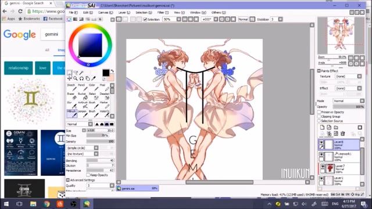Toggle Keep Opacity checkbox

coord(88,175)
